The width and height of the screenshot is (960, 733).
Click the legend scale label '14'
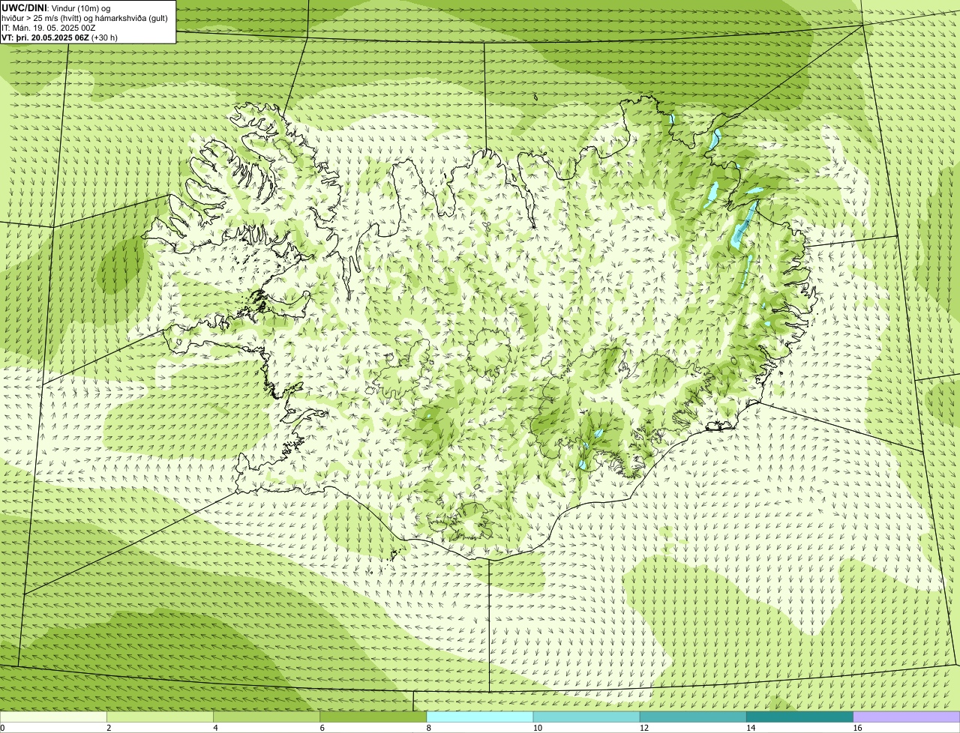pos(751,728)
